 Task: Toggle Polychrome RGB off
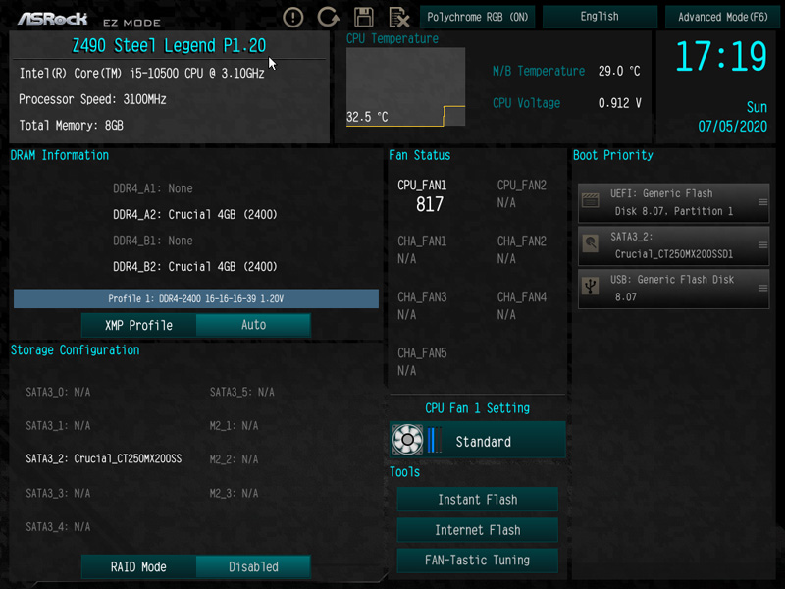[478, 17]
